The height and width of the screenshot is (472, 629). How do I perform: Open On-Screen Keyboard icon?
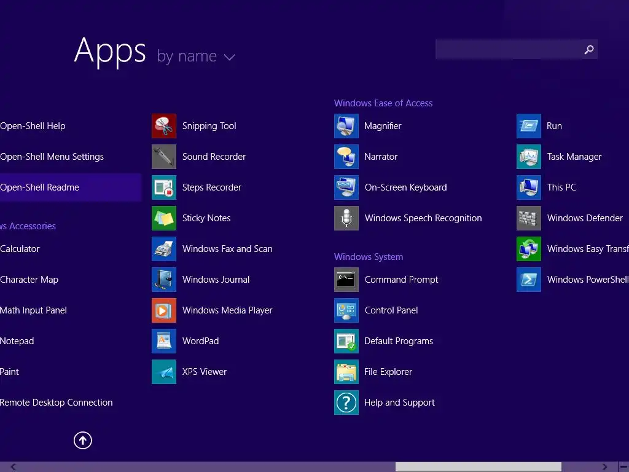[x=346, y=187]
